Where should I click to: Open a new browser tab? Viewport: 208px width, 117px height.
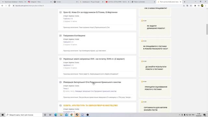(x=185, y=2)
